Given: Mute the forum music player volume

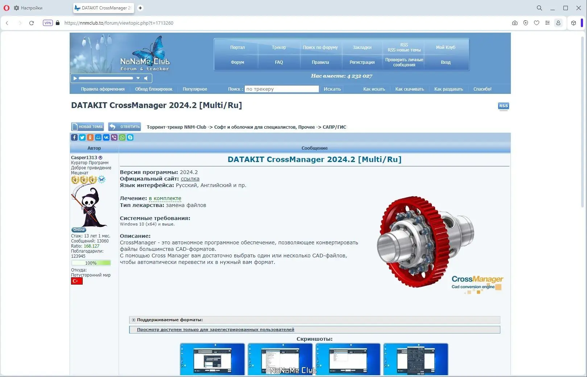Looking at the screenshot, I should pos(146,78).
